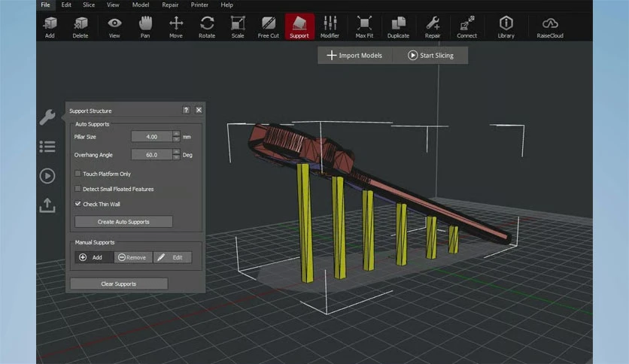This screenshot has width=629, height=364.
Task: Select the Rotate tool
Action: point(207,27)
